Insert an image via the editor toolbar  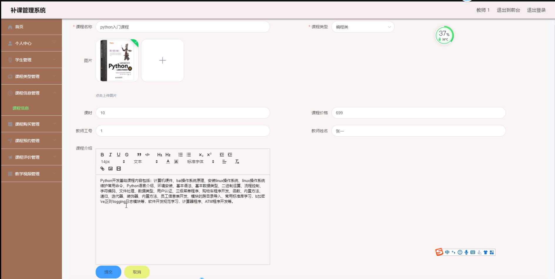110,168
